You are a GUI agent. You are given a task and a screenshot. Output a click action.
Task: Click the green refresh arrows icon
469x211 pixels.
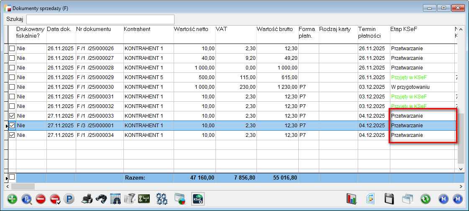[426, 199]
